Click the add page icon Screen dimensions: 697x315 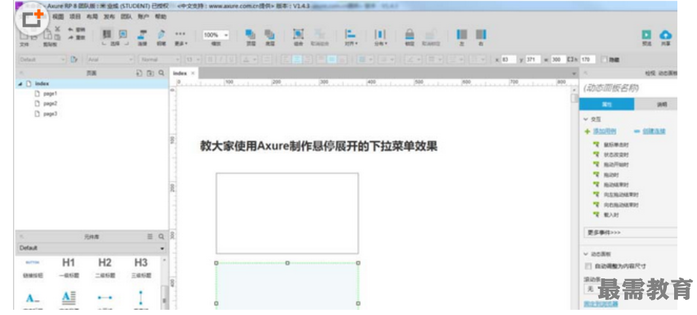(138, 73)
